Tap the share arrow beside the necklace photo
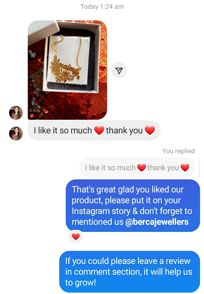This screenshot has width=204, height=294. pos(119,70)
